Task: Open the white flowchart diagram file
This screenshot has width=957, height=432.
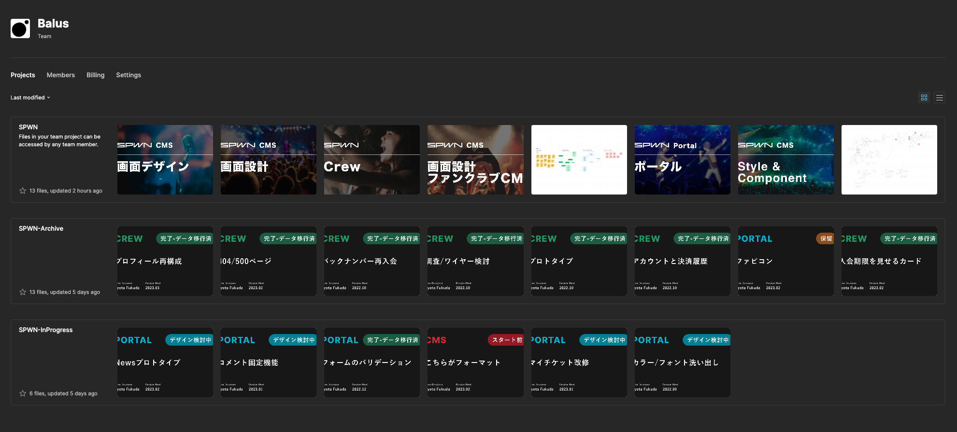Action: pyautogui.click(x=579, y=160)
